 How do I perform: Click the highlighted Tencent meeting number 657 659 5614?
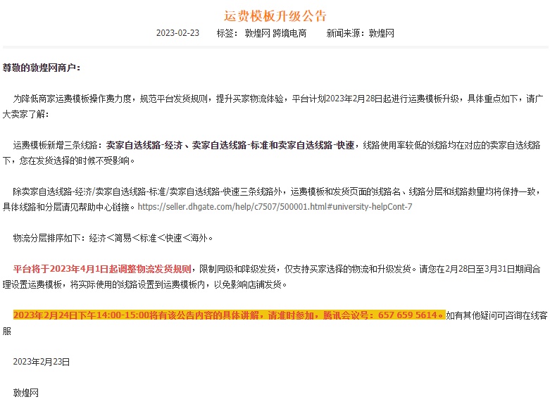click(x=408, y=315)
